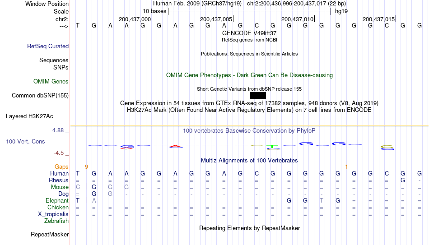Click the C base in Mouse row
The width and height of the screenshot is (429, 245).
[x=78, y=187]
